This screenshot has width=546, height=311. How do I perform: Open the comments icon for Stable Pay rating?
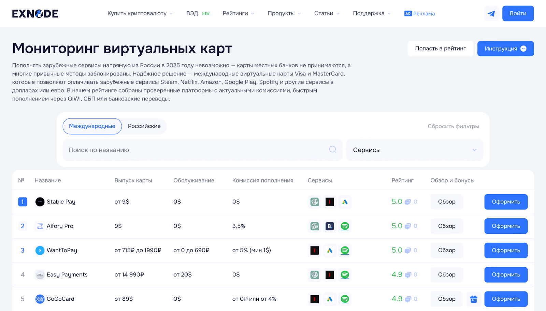click(x=408, y=202)
